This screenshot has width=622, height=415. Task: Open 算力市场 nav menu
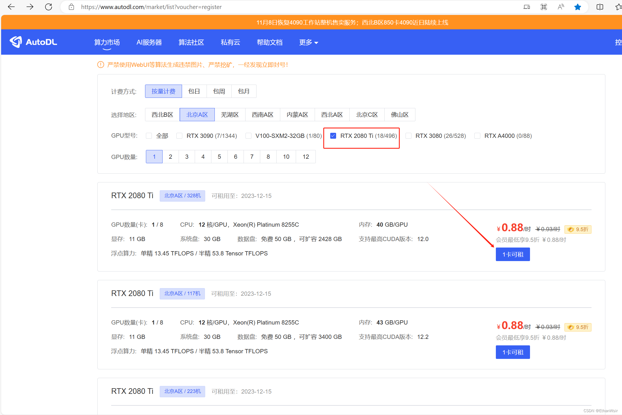click(107, 42)
